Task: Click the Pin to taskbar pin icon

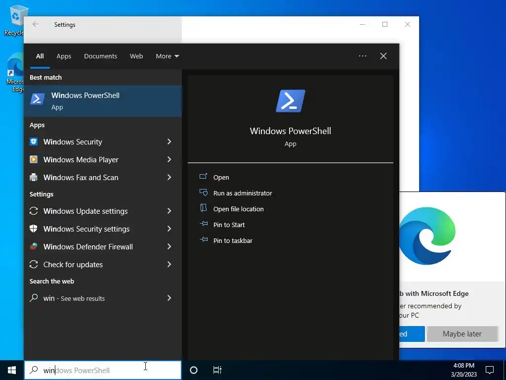Action: click(203, 239)
